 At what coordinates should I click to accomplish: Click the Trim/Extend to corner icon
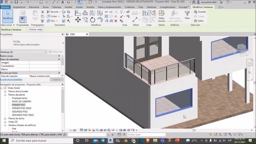tap(100, 20)
